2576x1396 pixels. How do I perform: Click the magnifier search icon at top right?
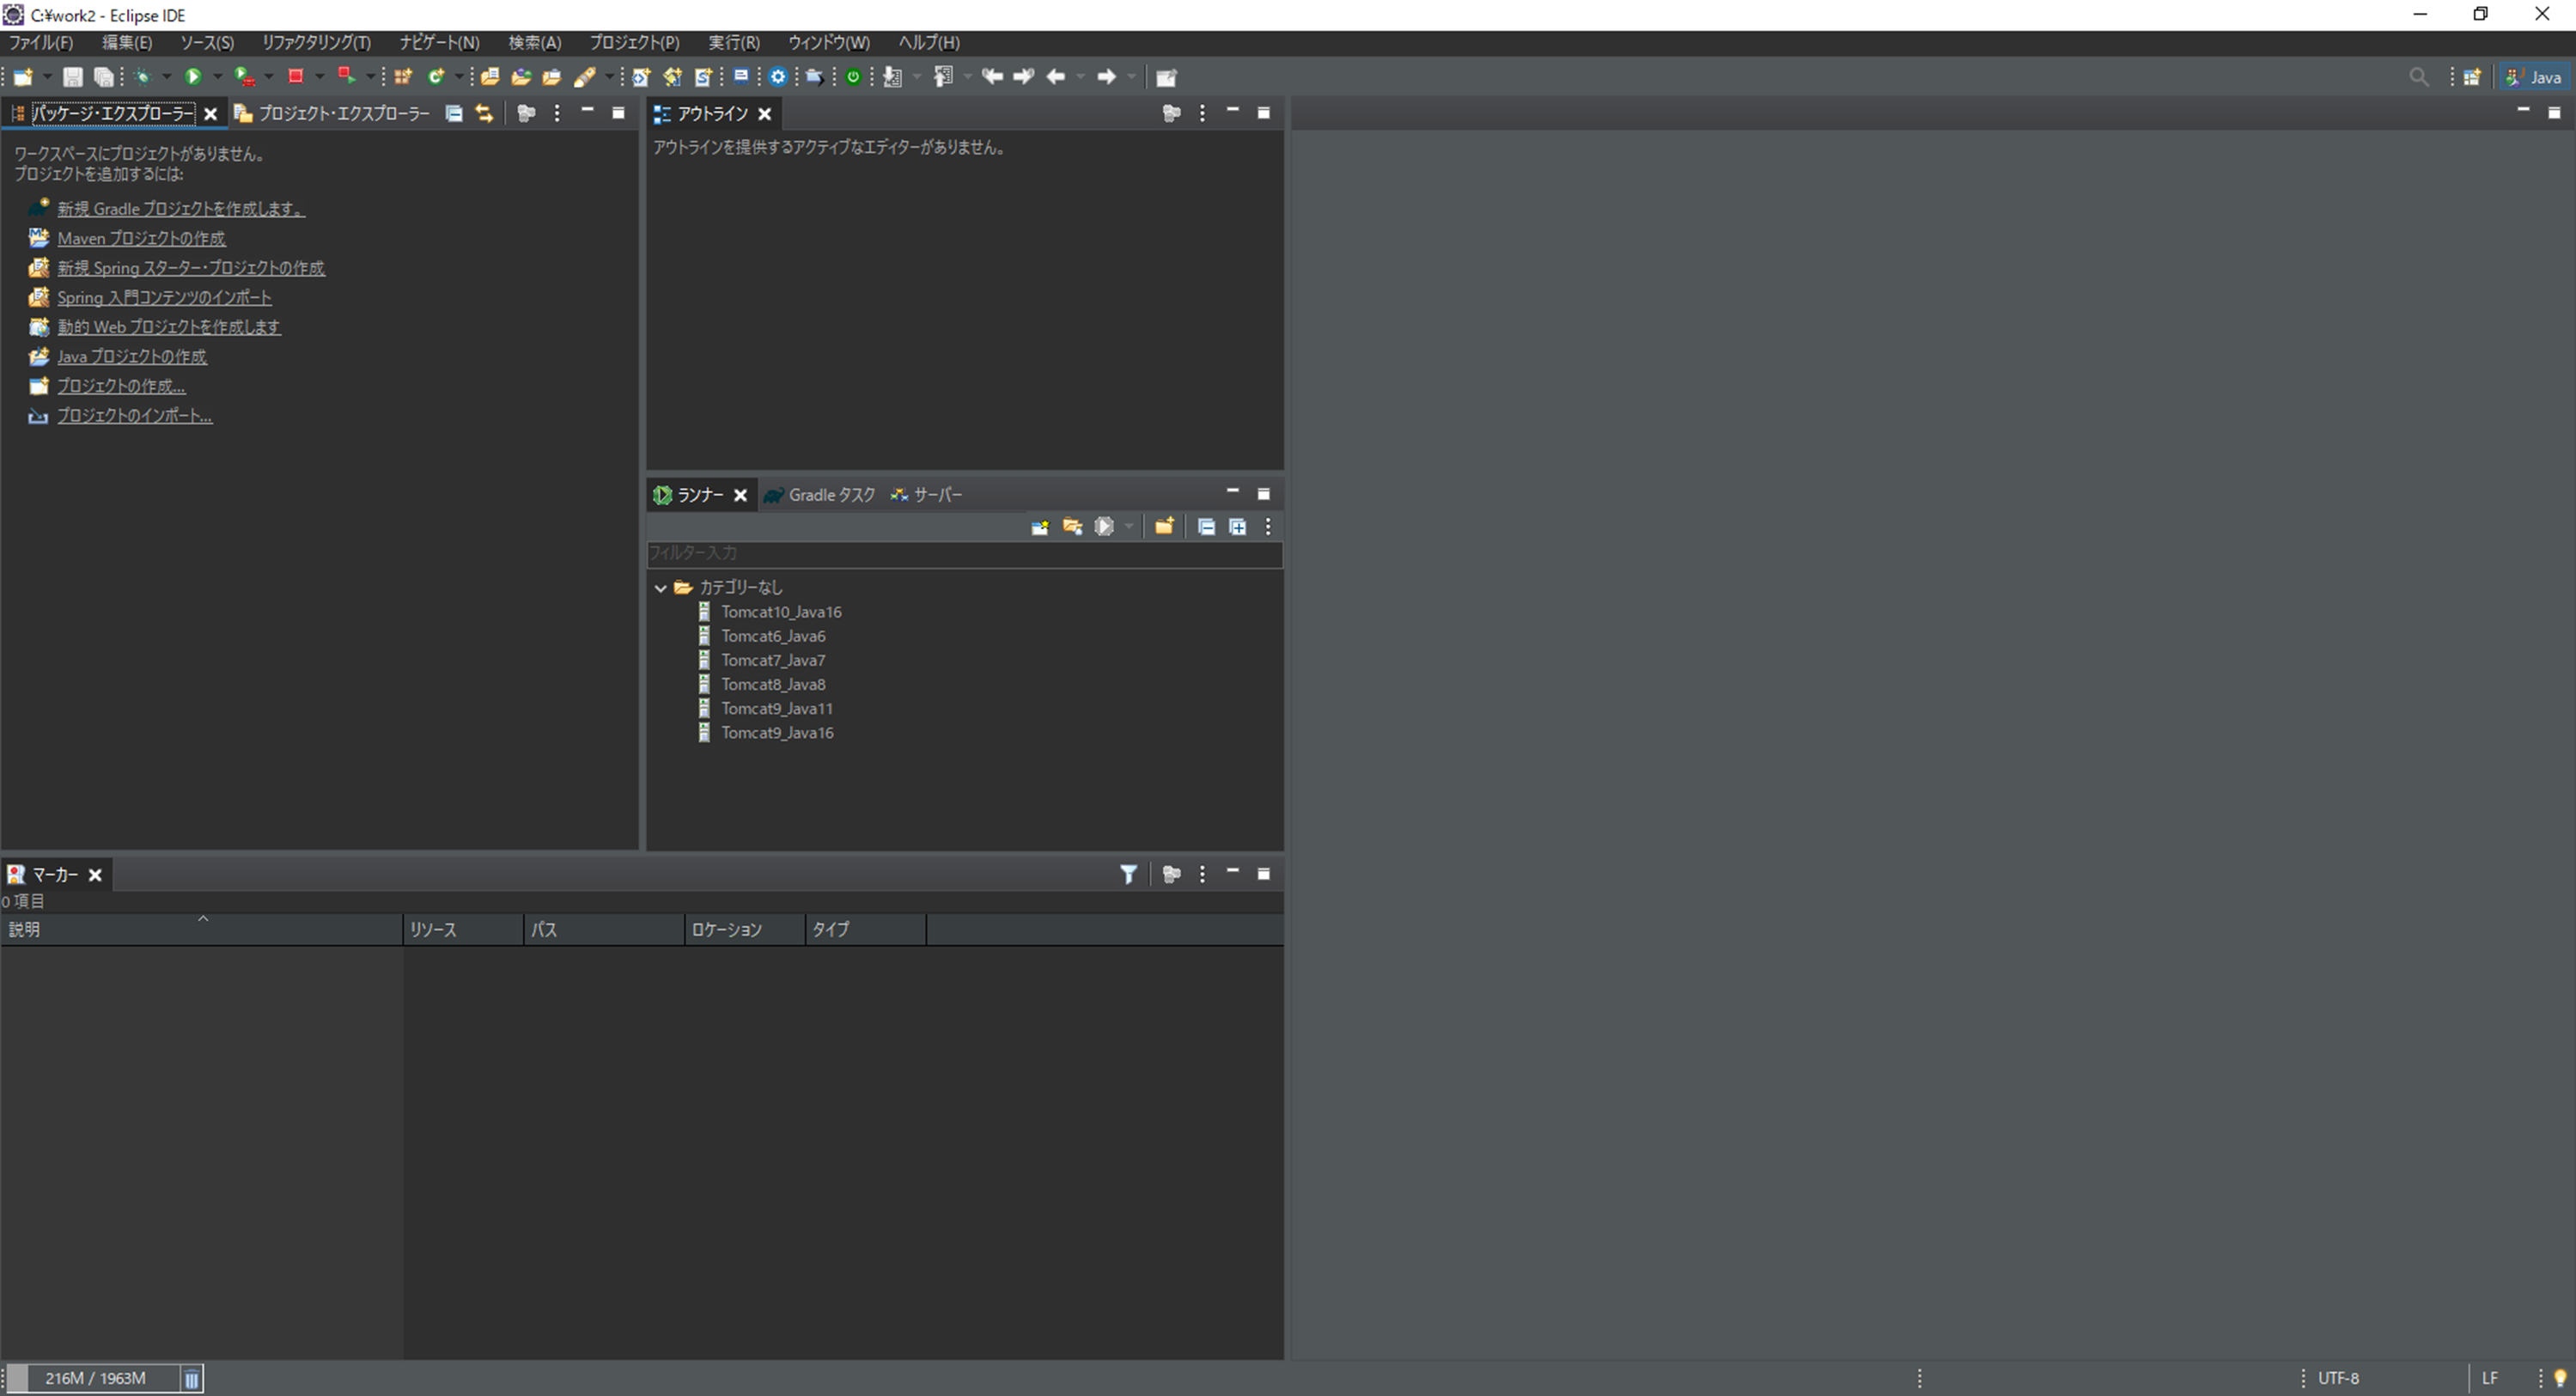(x=2418, y=77)
